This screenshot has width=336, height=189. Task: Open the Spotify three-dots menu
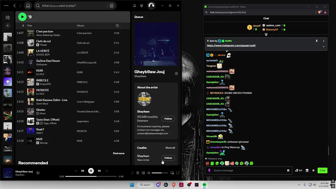pos(6,6)
